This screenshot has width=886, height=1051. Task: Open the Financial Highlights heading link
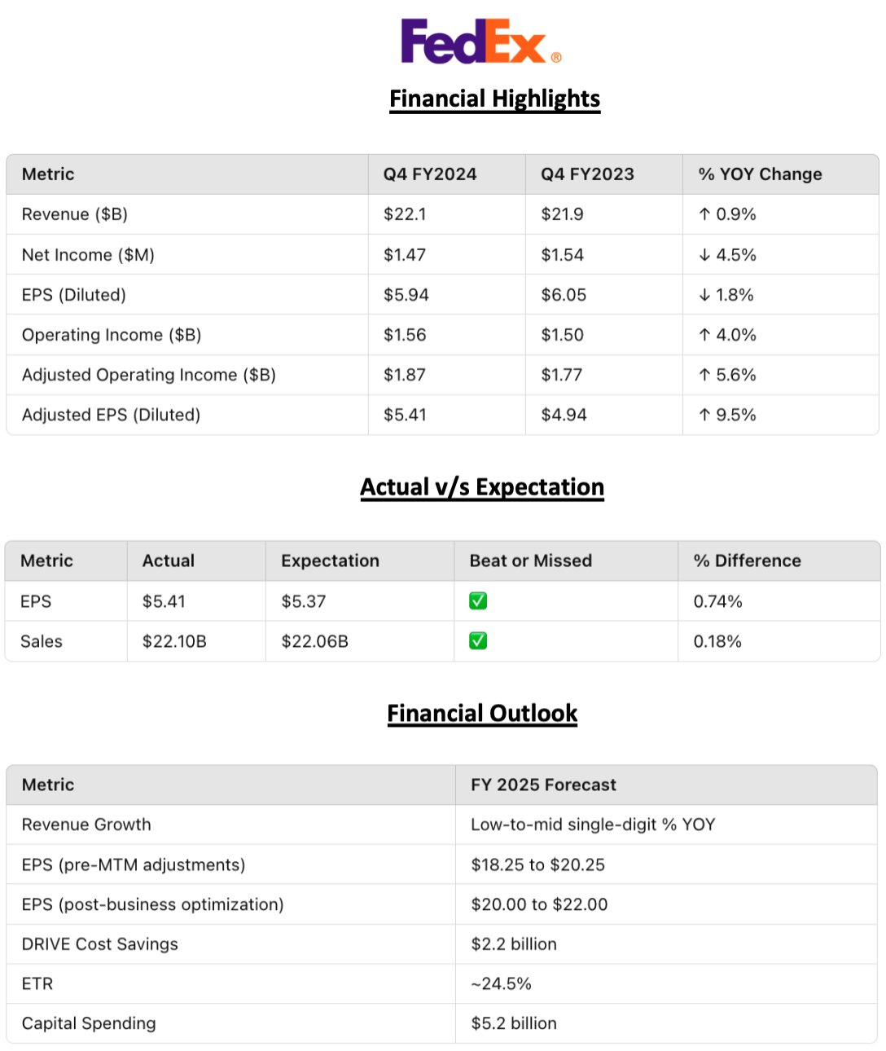pyautogui.click(x=494, y=99)
